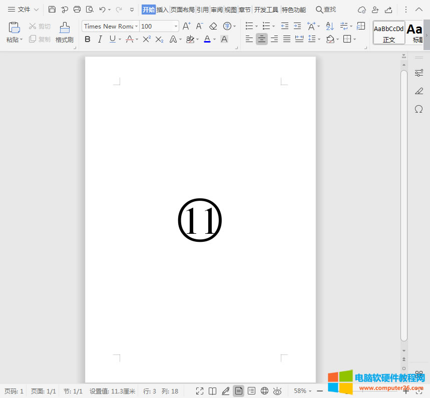The height and width of the screenshot is (398, 430).
Task: Select the 正文 (Body) style thumbnail
Action: pyautogui.click(x=389, y=33)
